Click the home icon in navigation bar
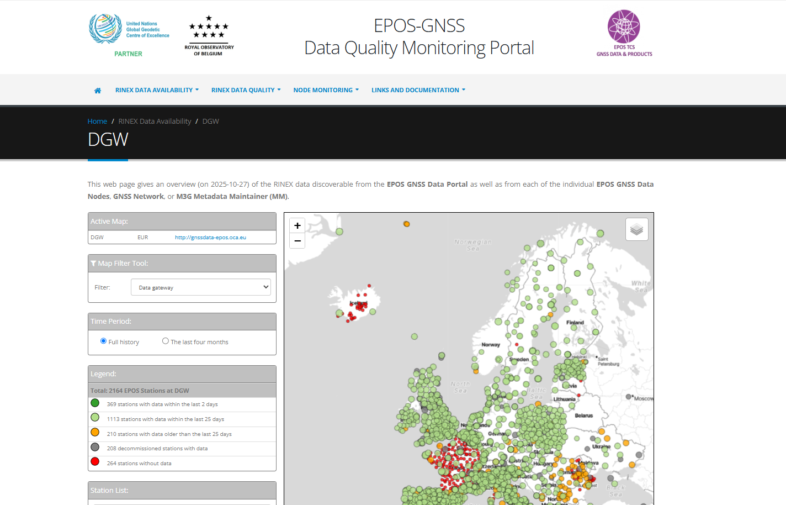Screen dimensions: 786x505 click(x=98, y=91)
